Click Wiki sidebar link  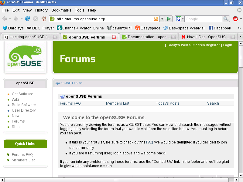(15, 99)
